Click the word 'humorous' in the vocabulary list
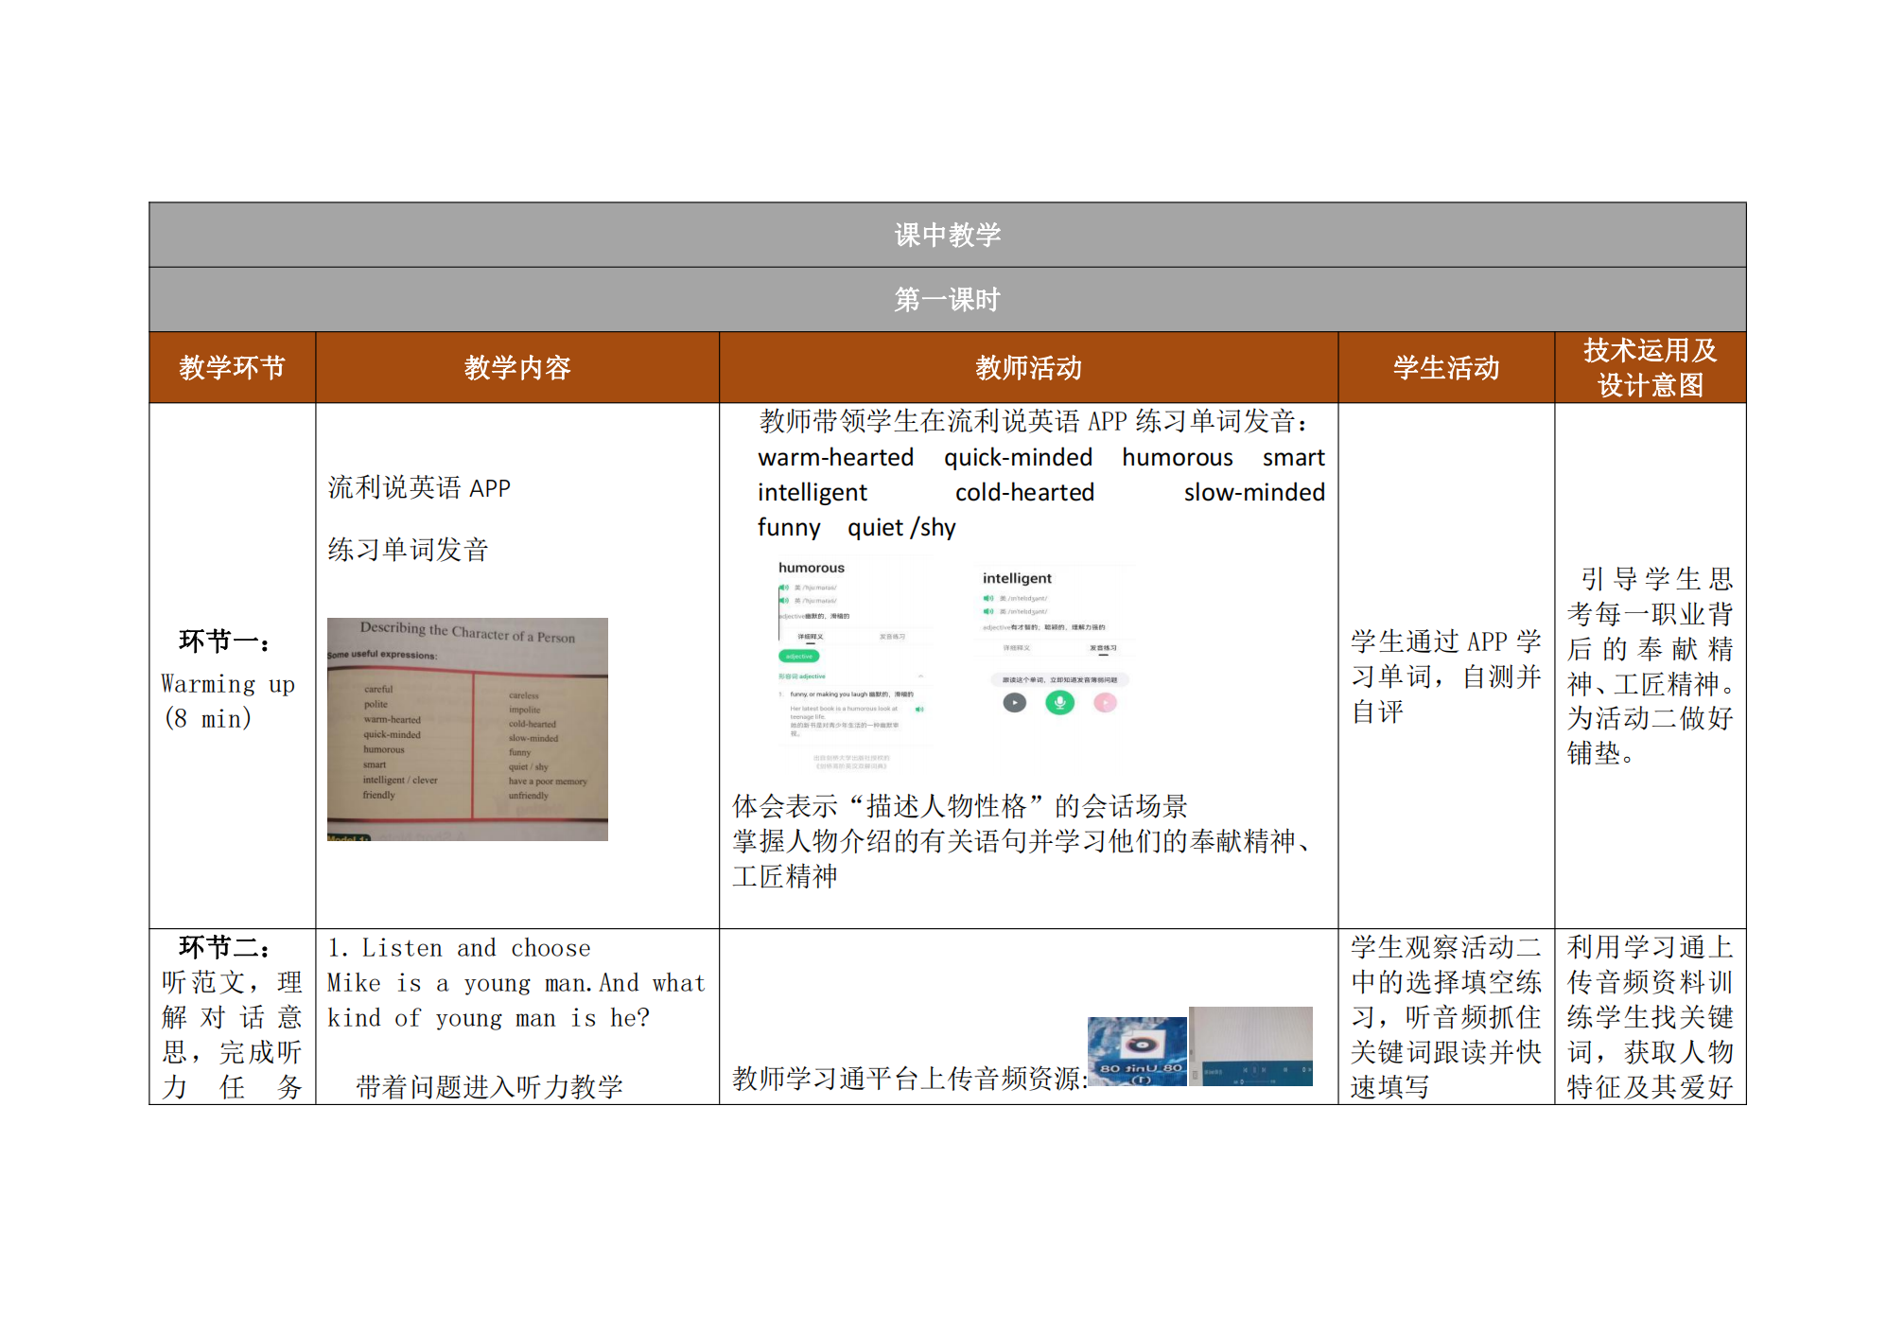 coord(1178,458)
